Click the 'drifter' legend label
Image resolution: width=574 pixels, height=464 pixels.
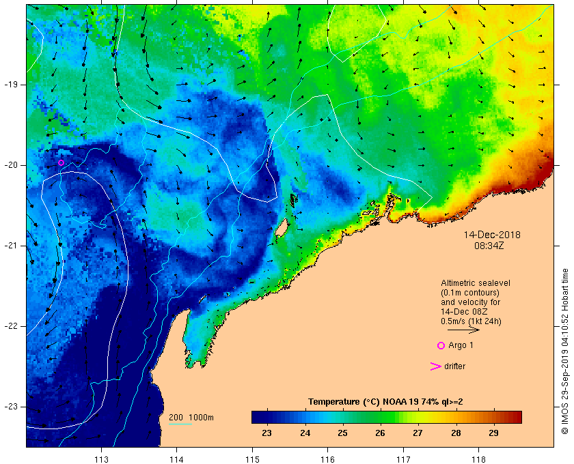[x=454, y=366]
